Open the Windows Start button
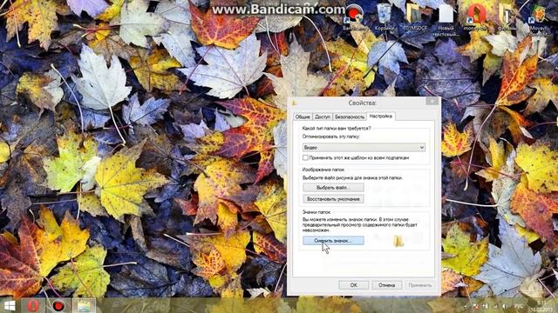Screen dimensions: 558x313 (9, 306)
